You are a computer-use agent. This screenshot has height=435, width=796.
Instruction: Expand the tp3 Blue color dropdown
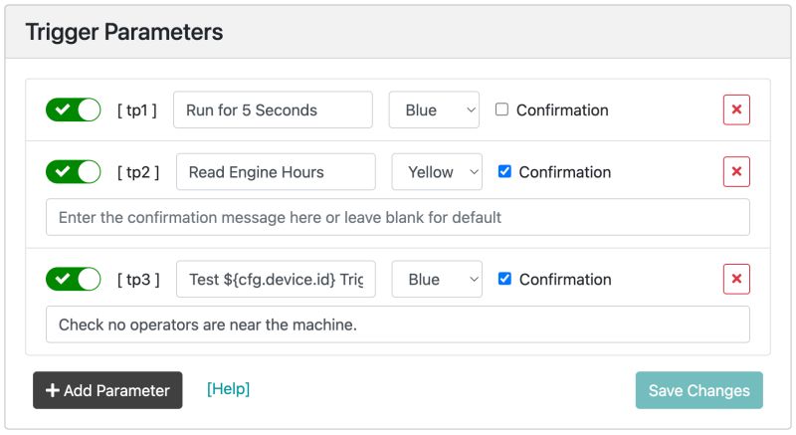tap(437, 280)
